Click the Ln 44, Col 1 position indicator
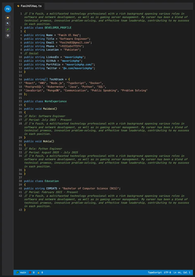 click(182, 272)
